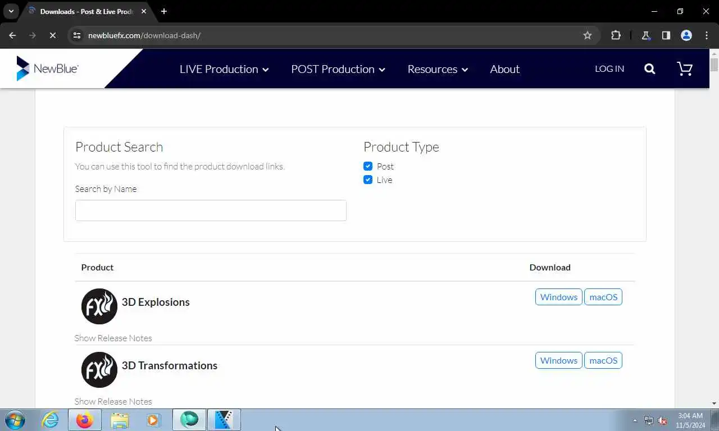
Task: Stop loading the page
Action: click(x=52, y=35)
